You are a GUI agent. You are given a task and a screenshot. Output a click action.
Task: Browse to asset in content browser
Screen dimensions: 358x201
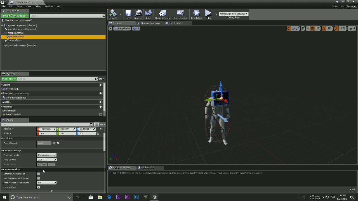click(x=138, y=15)
